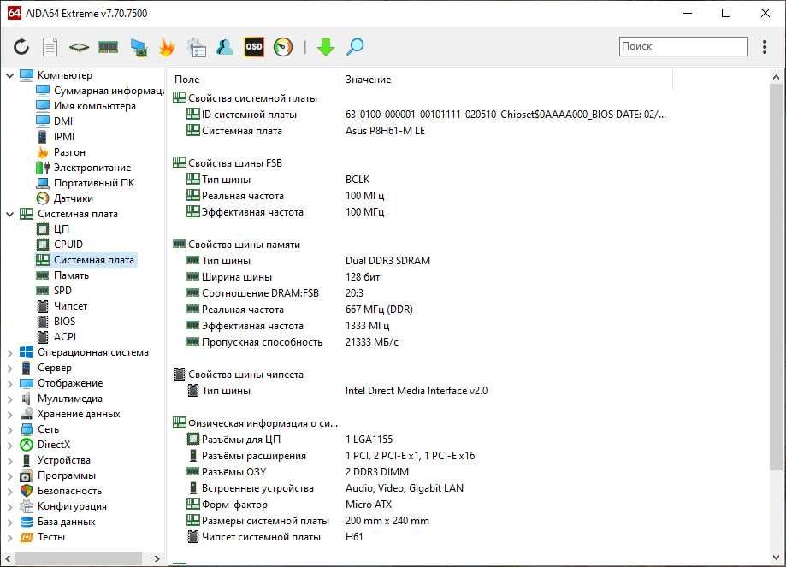Open the report checklist toolbar icon

pos(196,48)
